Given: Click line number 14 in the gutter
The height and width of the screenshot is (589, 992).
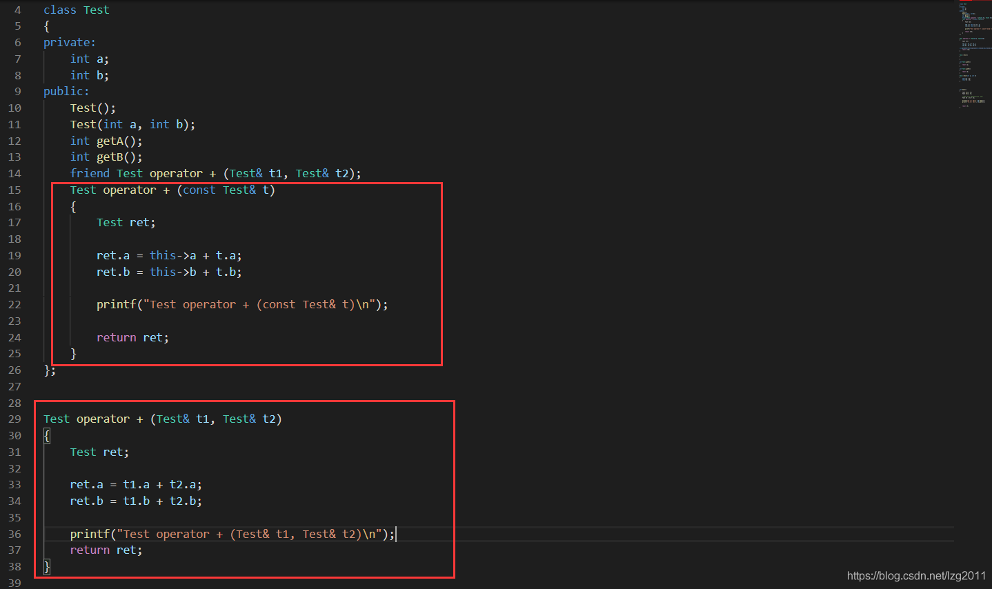Looking at the screenshot, I should pos(14,174).
